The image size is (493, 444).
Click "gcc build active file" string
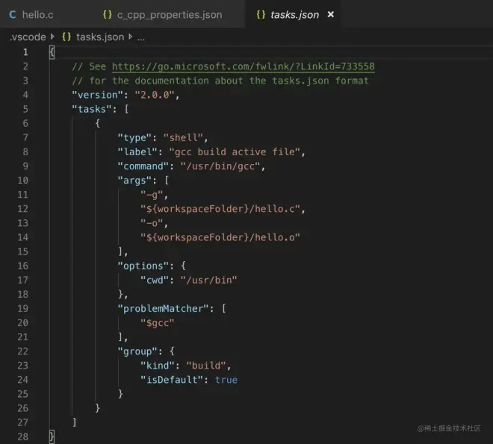coord(235,152)
